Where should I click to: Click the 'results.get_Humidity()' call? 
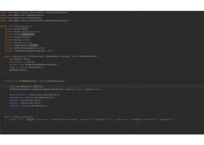click(34, 106)
